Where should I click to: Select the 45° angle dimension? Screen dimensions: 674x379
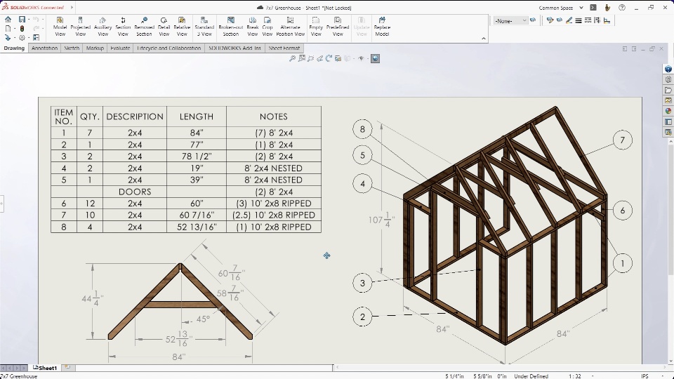[203, 319]
